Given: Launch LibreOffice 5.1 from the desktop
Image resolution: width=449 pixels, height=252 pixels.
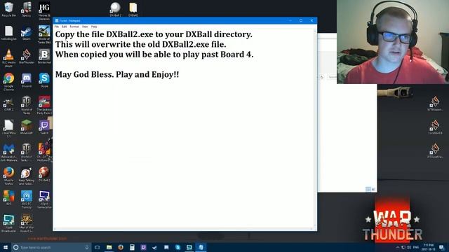Looking at the screenshot, I should [8, 129].
